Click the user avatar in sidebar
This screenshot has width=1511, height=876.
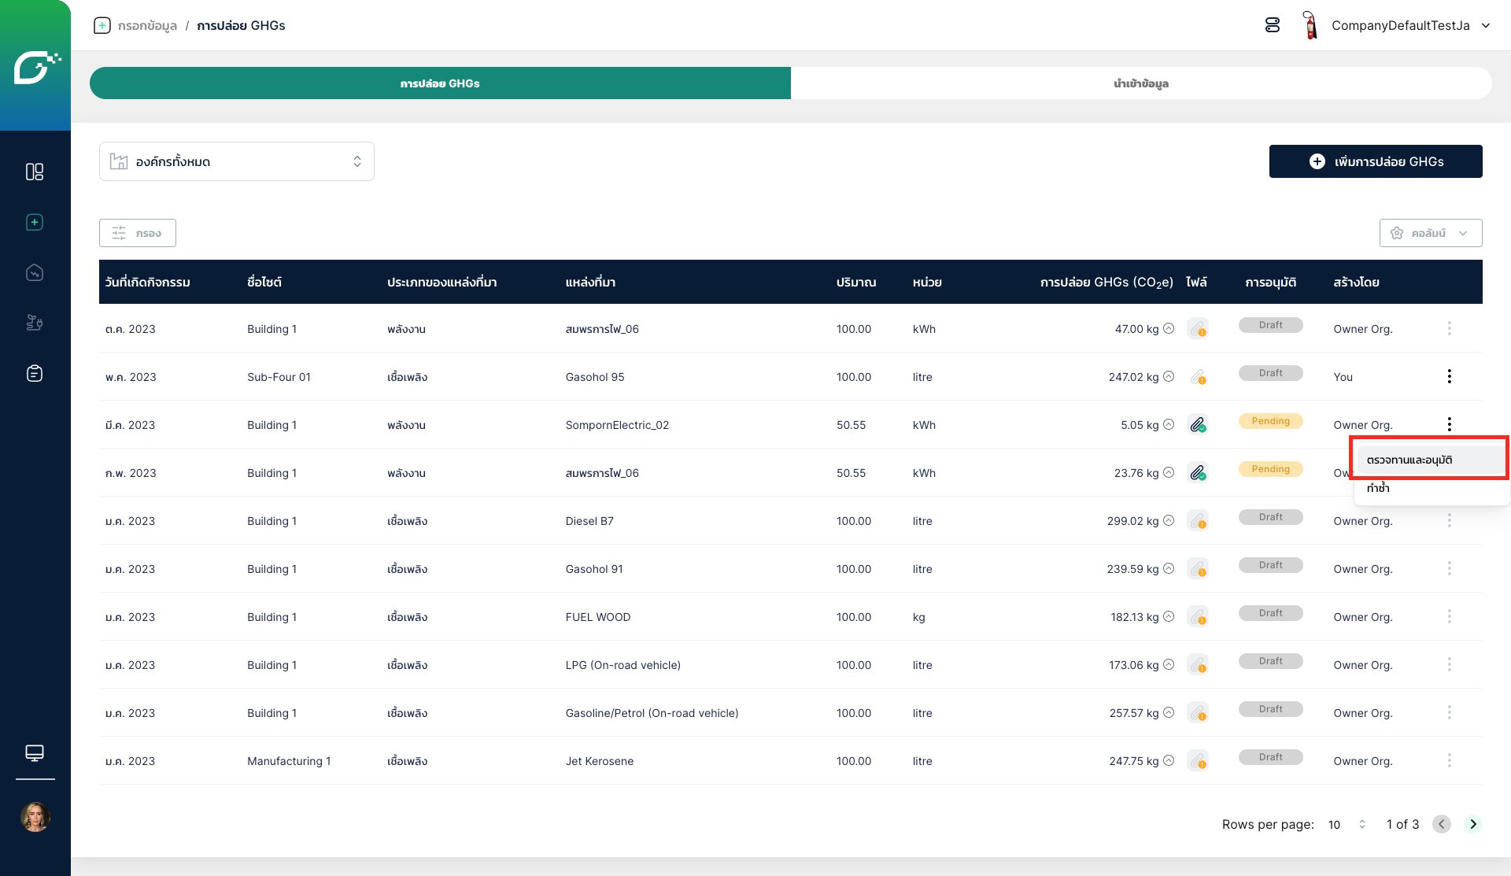(35, 817)
